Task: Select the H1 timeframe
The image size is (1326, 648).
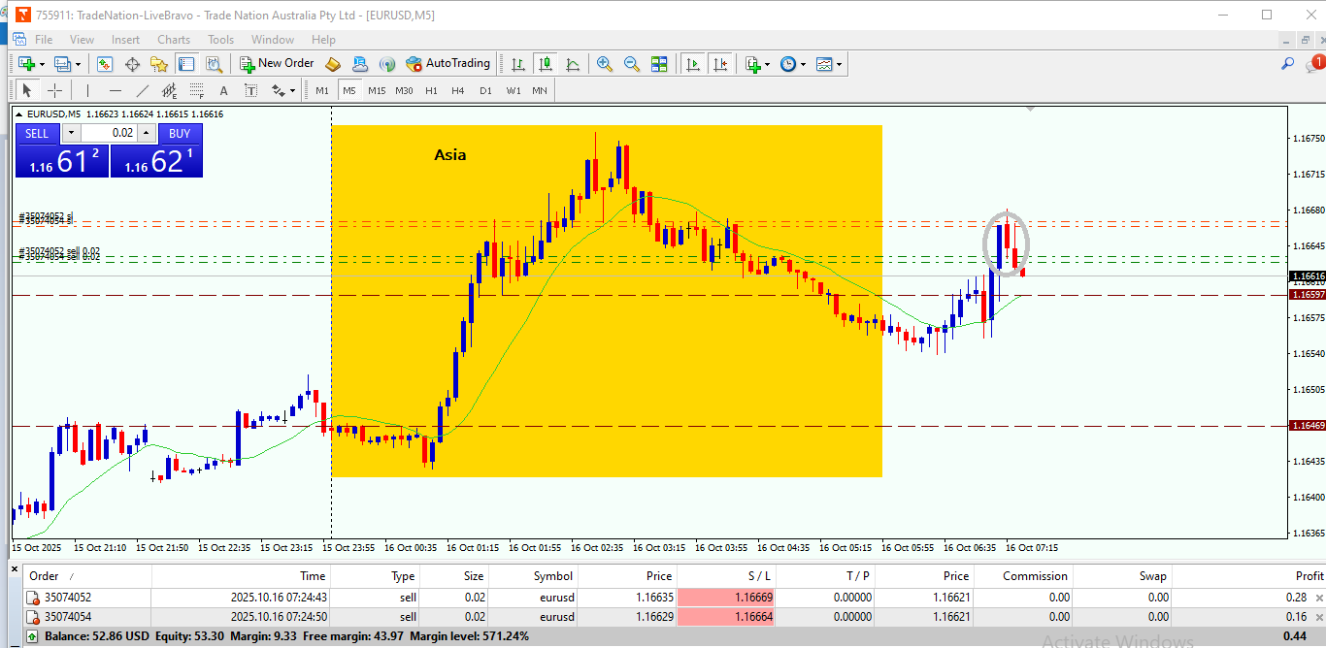Action: [431, 90]
